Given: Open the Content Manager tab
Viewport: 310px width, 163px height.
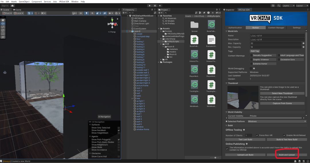Looking at the screenshot, I should pos(276,28).
